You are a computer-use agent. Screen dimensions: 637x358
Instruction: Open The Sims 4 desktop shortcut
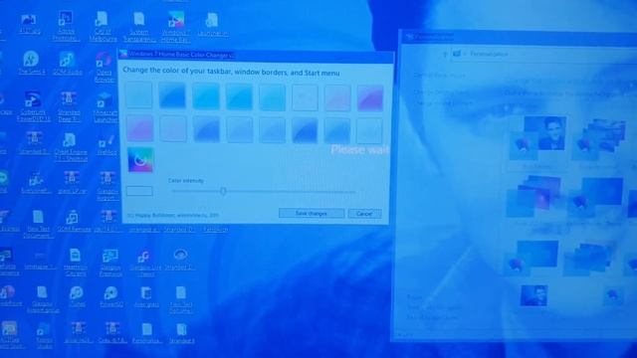[x=31, y=63]
